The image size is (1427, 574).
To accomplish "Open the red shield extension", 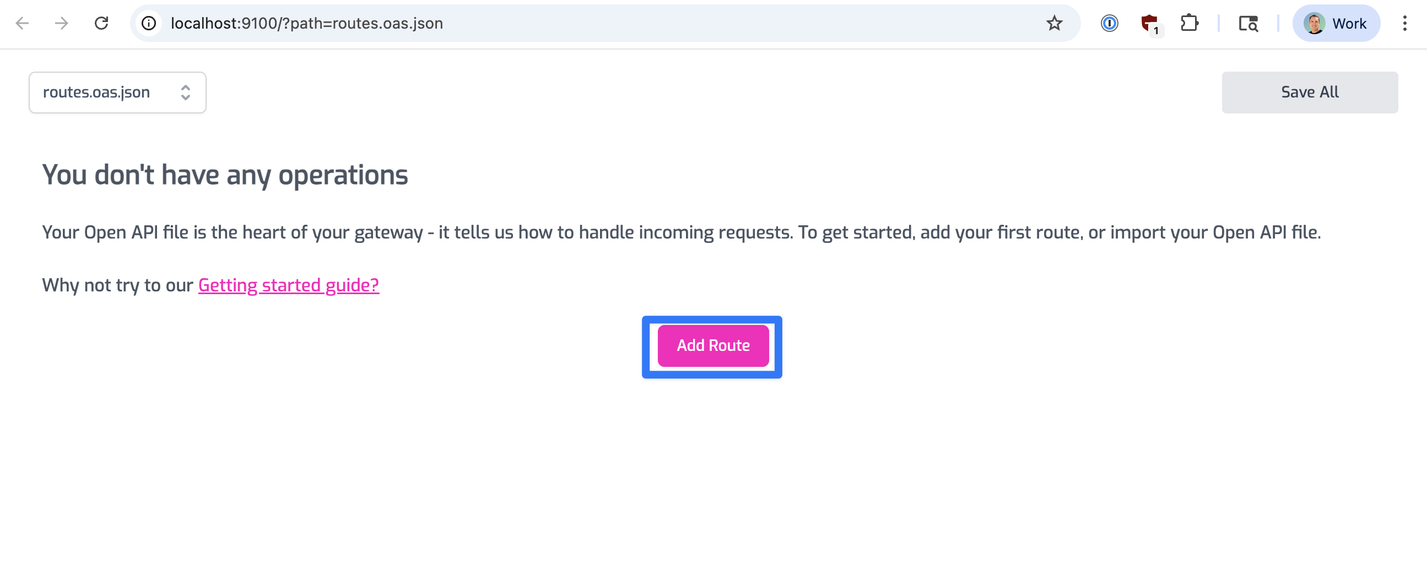I will coord(1150,24).
